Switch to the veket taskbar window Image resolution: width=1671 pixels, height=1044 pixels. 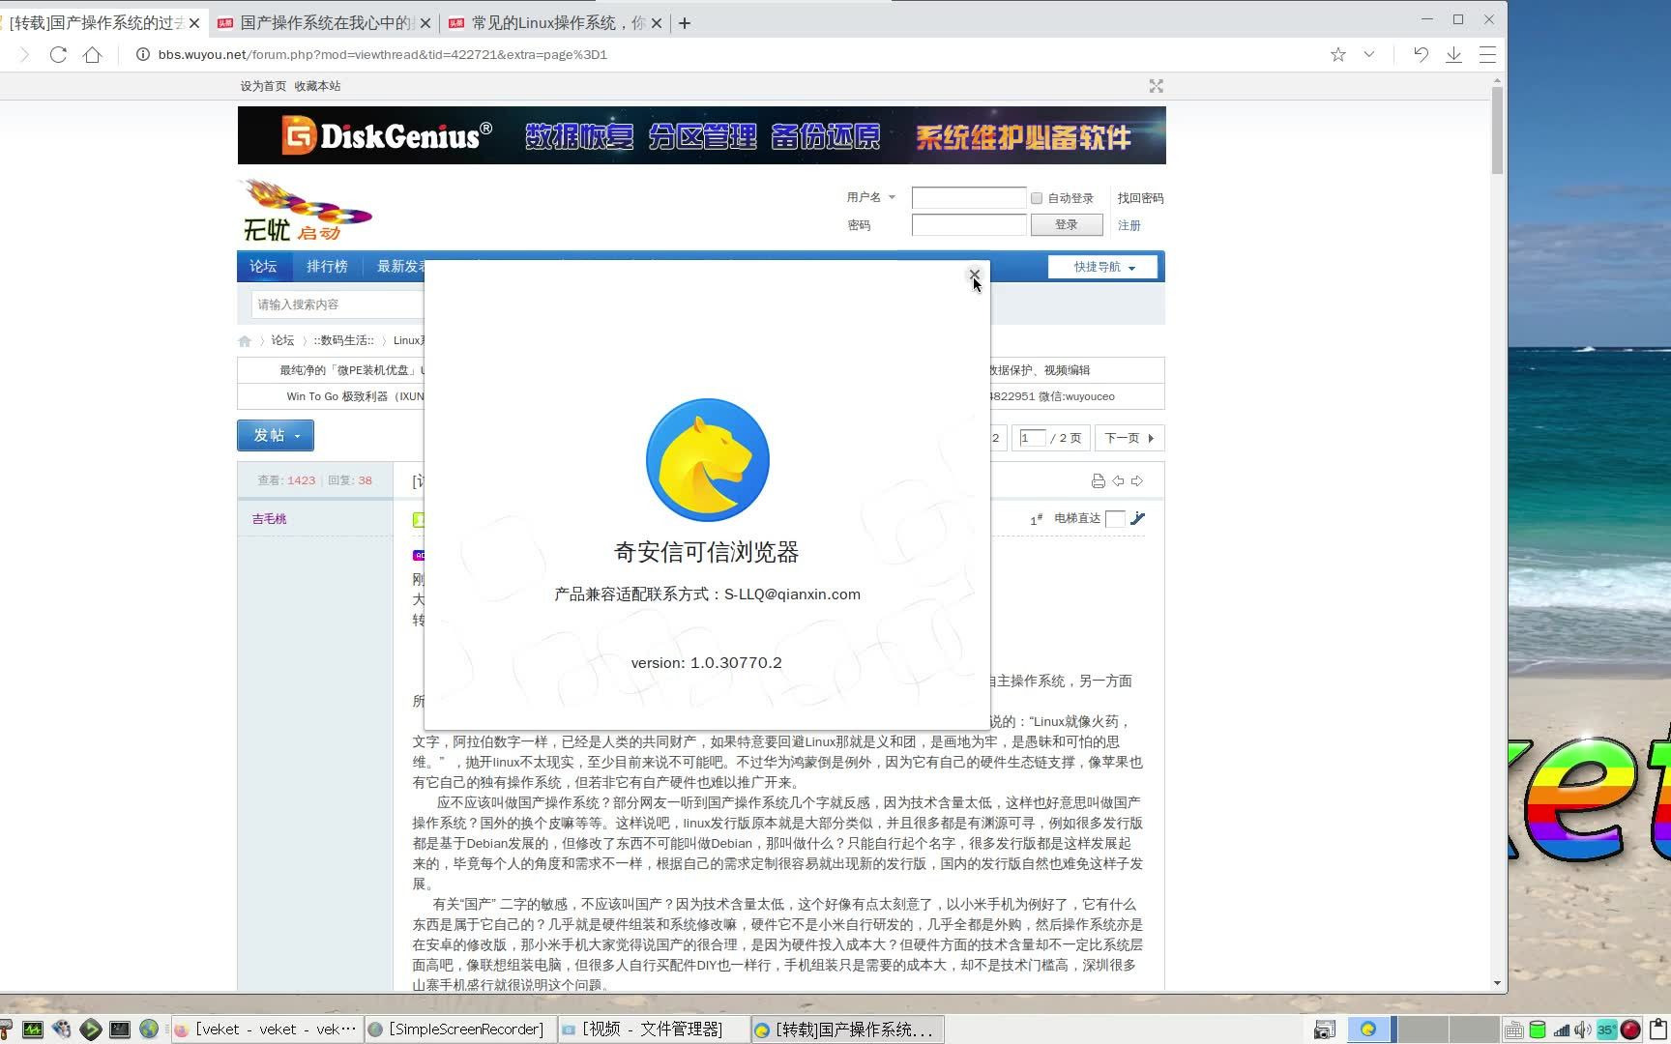[265, 1029]
